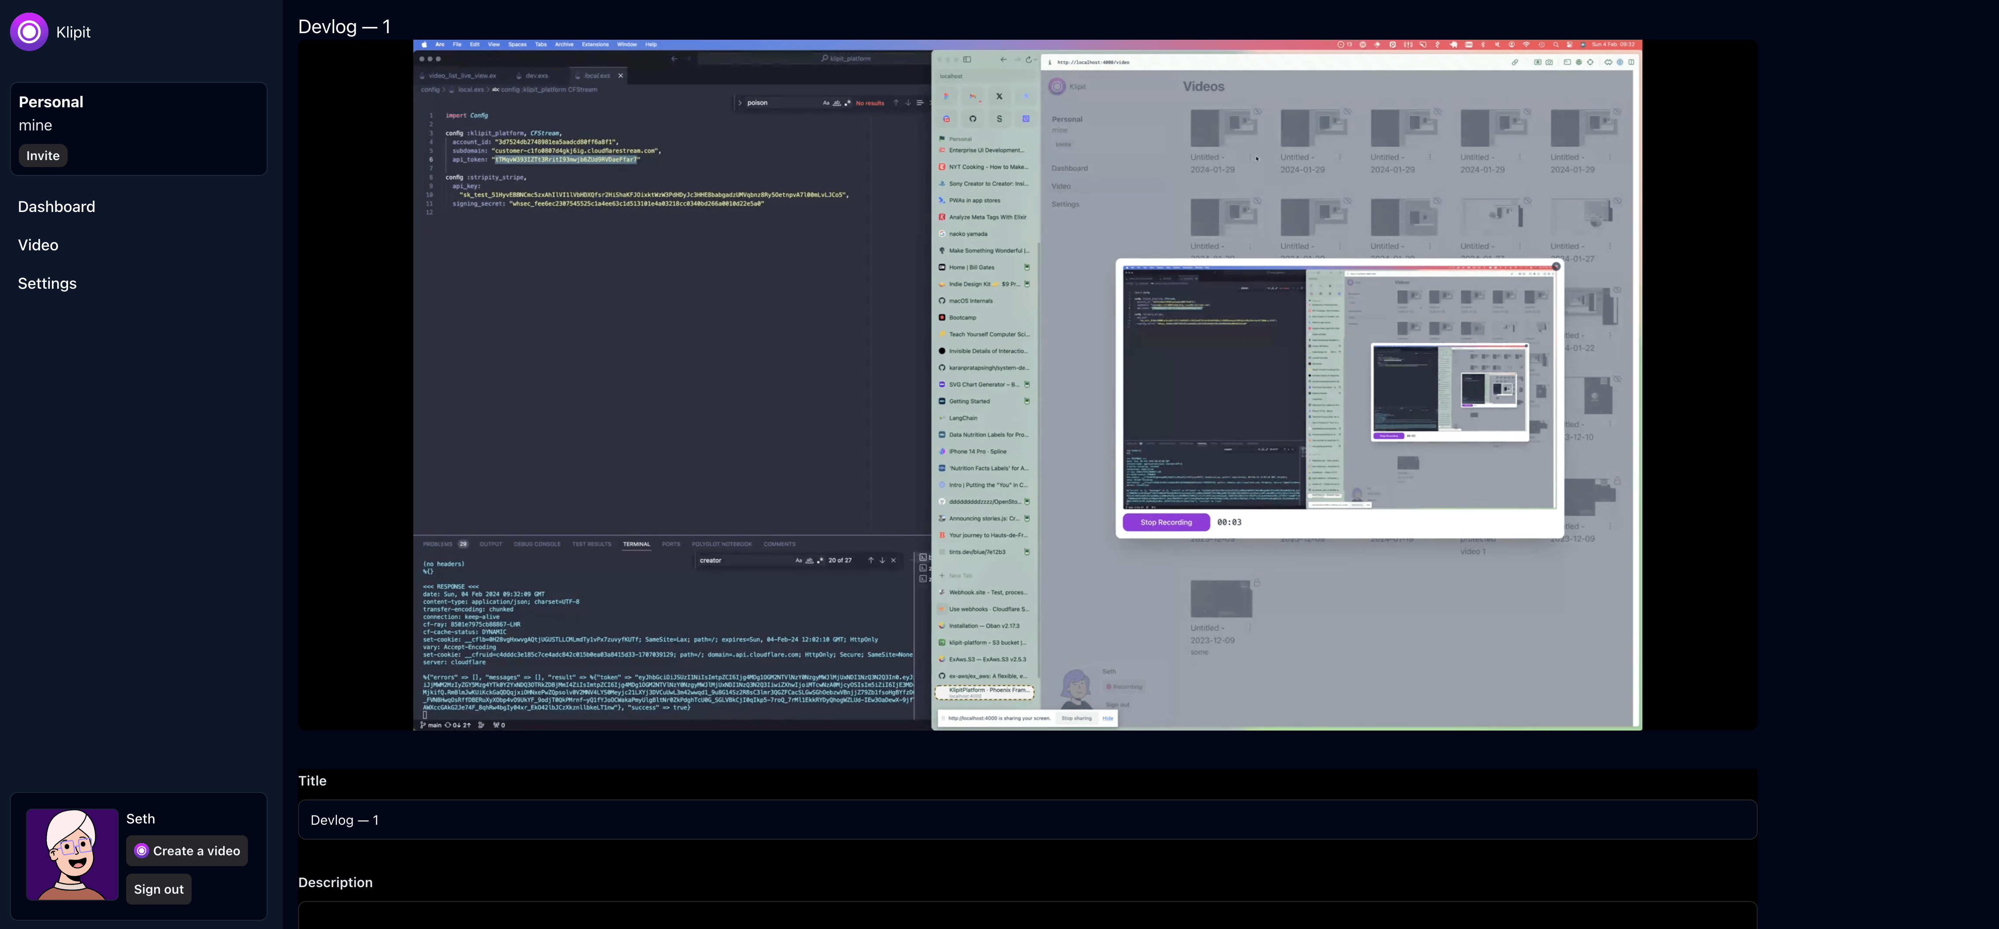
Task: In the video, click Hide on the sharing bar
Action: [x=1107, y=719]
